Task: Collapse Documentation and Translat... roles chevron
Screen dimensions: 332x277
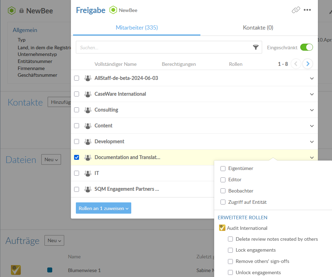Action: 312,158
